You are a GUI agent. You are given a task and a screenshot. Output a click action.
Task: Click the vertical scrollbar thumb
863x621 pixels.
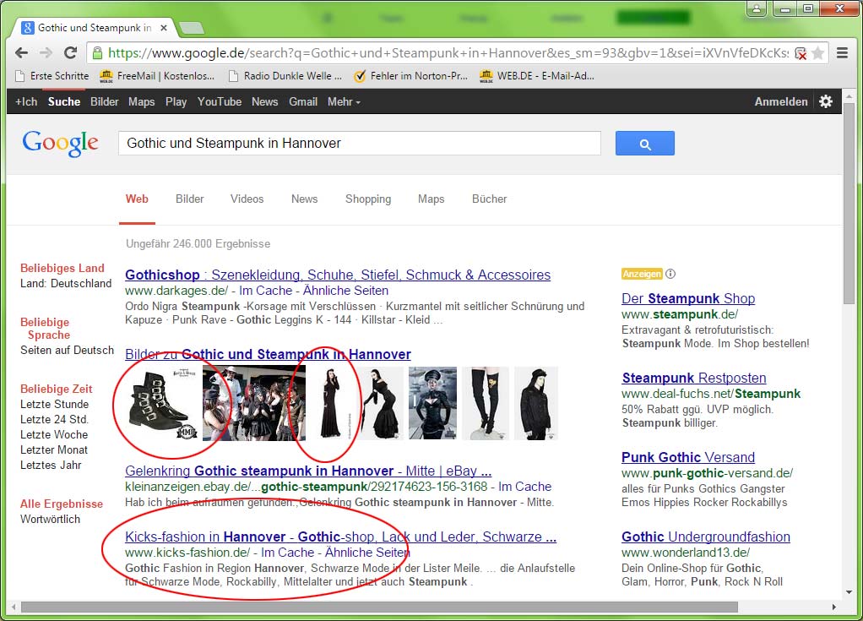point(849,202)
